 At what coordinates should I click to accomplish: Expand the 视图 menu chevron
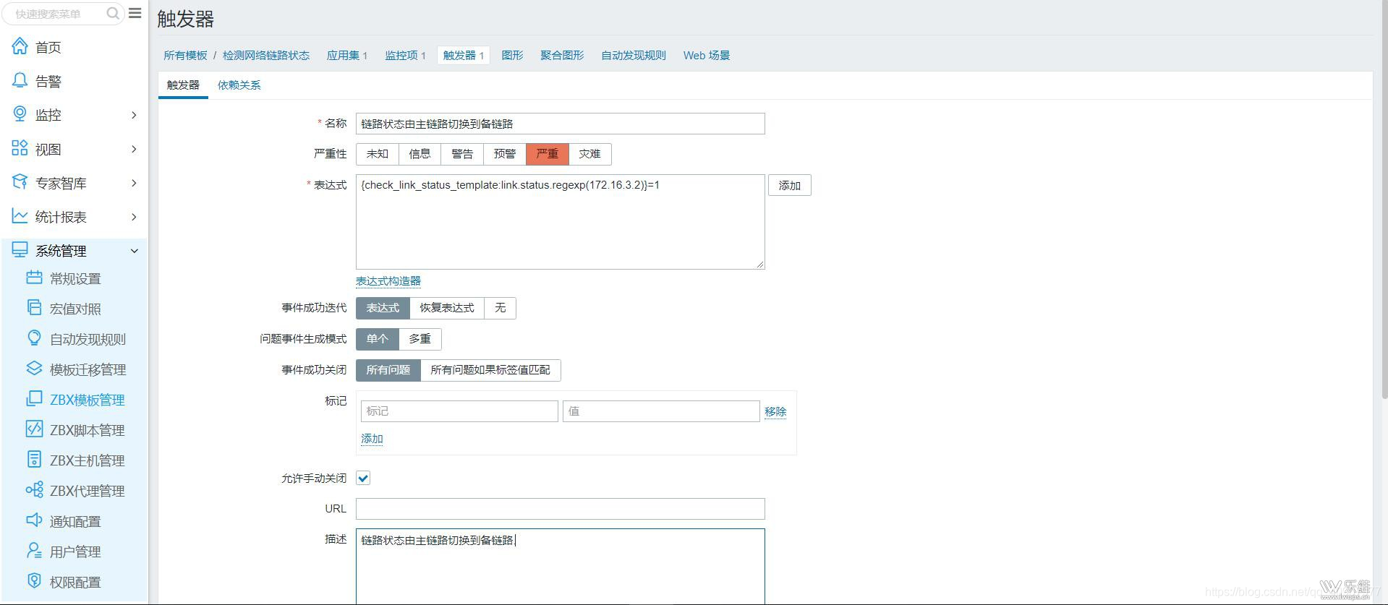(134, 149)
